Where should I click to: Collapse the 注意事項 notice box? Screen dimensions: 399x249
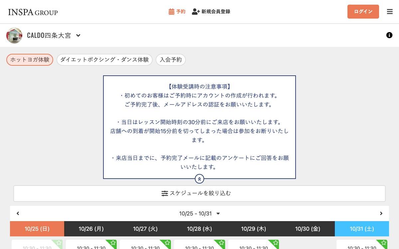(x=199, y=179)
